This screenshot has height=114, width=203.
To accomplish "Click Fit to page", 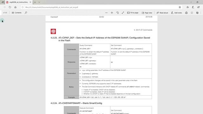I will 133,13.
